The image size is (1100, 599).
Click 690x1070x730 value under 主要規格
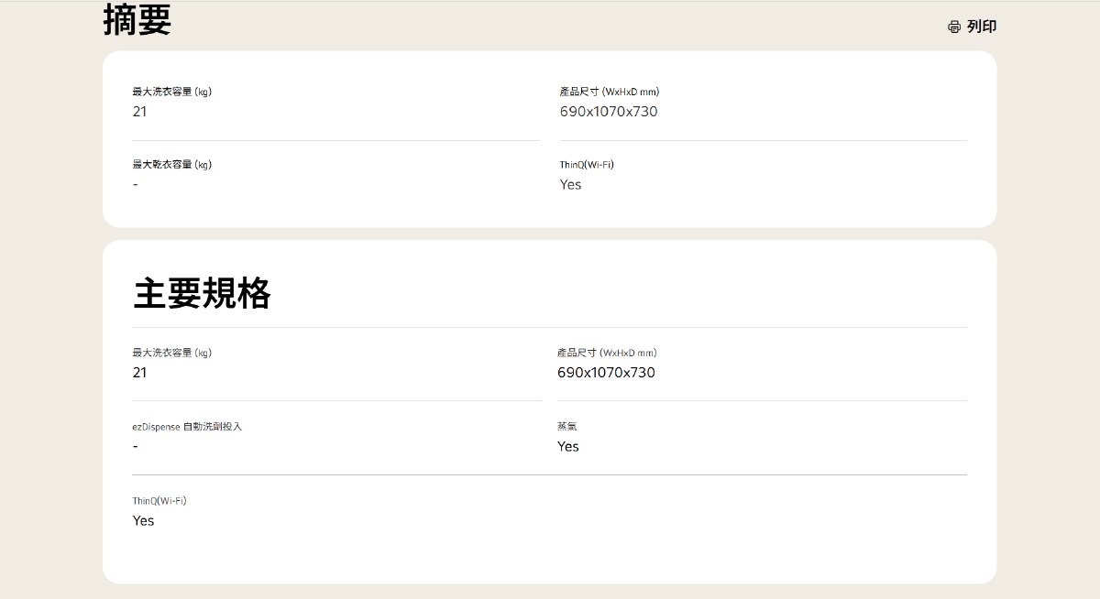(606, 373)
